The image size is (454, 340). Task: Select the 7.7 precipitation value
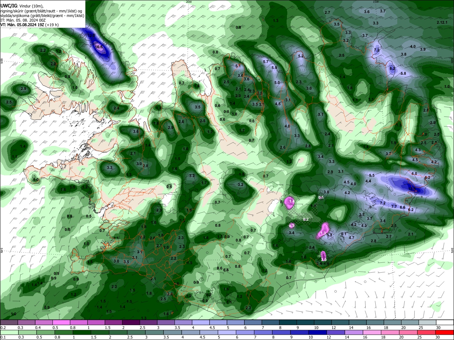click(394, 206)
